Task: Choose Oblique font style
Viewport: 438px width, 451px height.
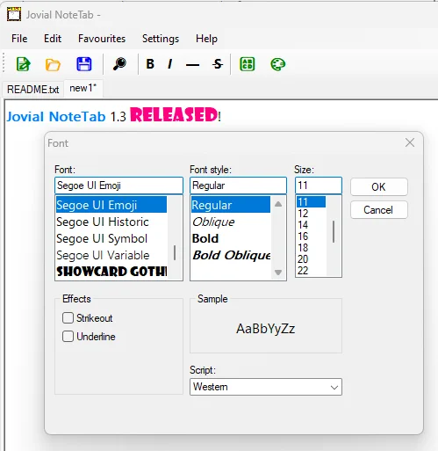Action: [x=231, y=222]
